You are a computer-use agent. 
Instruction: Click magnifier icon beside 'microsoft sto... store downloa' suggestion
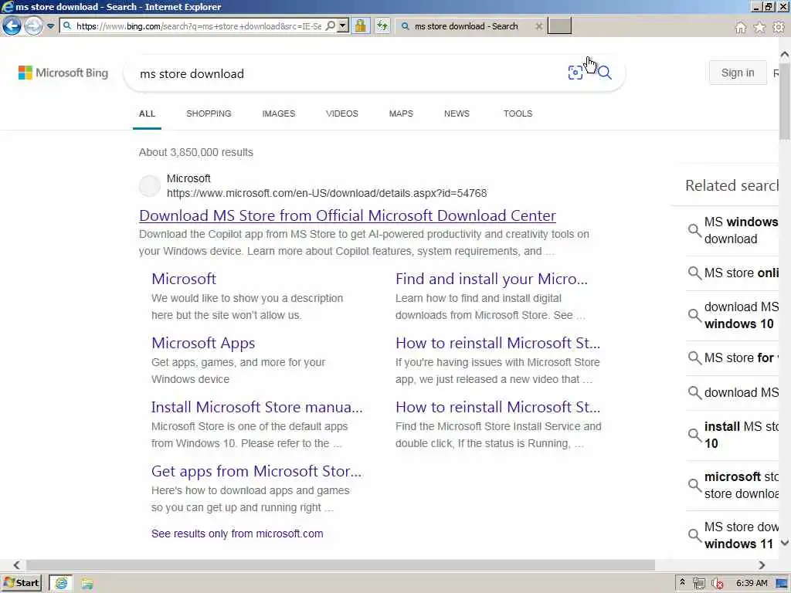tap(694, 485)
